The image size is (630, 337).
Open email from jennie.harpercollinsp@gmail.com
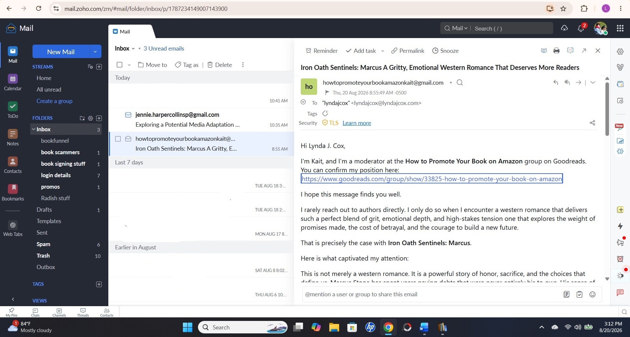point(201,120)
